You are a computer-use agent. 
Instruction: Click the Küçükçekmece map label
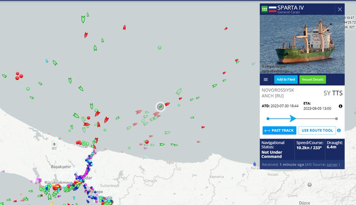[58, 182]
